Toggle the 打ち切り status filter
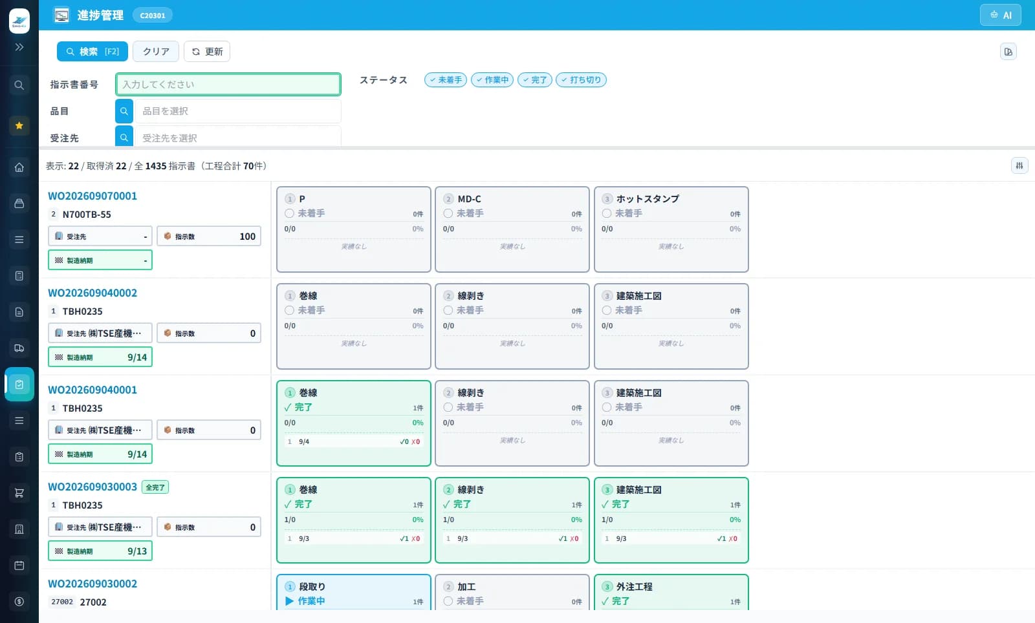 point(581,80)
